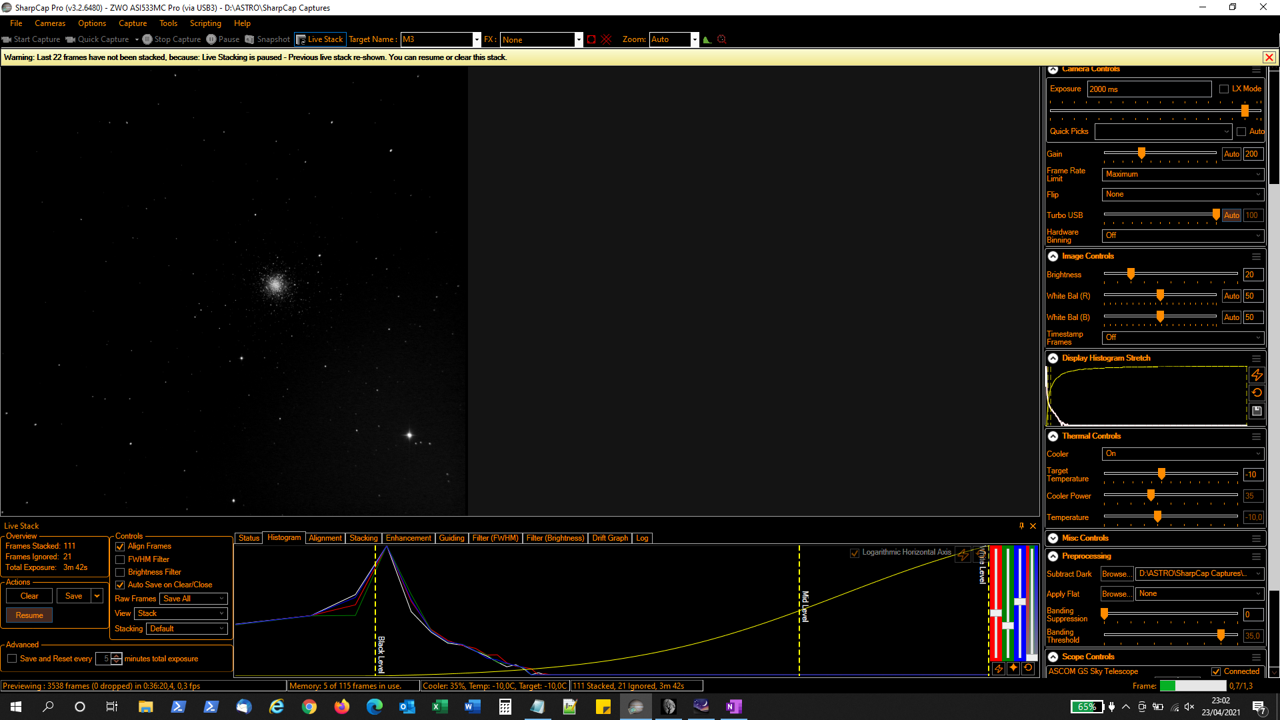Collapse the Thermal Controls section
The image size is (1280, 720).
pyautogui.click(x=1053, y=437)
